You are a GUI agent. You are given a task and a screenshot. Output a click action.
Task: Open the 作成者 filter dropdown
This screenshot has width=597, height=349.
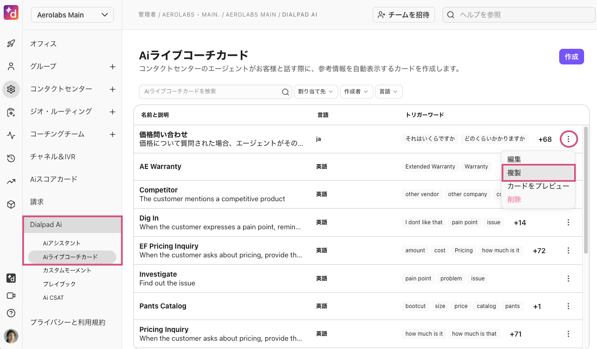coord(356,92)
